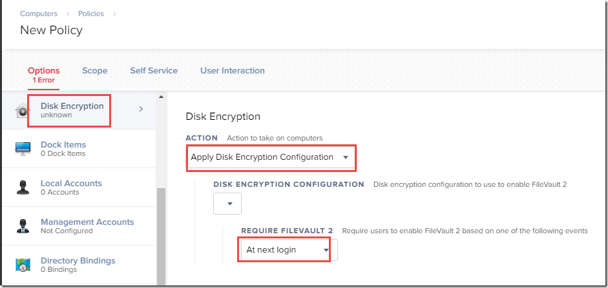Switch to the Self Service tab
This screenshot has width=608, height=288.
click(154, 71)
